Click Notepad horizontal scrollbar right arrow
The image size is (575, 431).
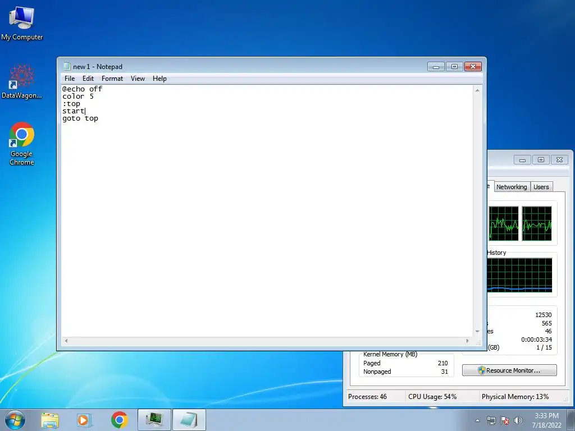(x=468, y=341)
